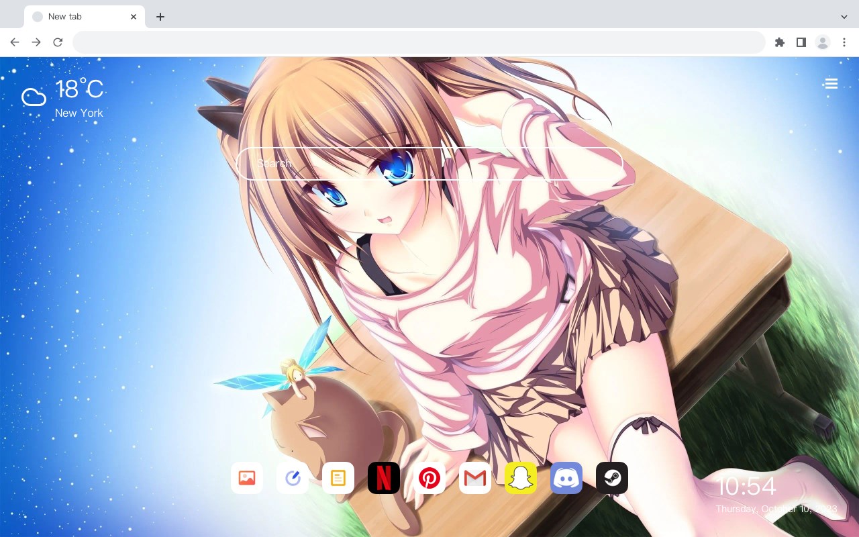The height and width of the screenshot is (537, 859).
Task: Click the New York location label
Action: coord(79,113)
